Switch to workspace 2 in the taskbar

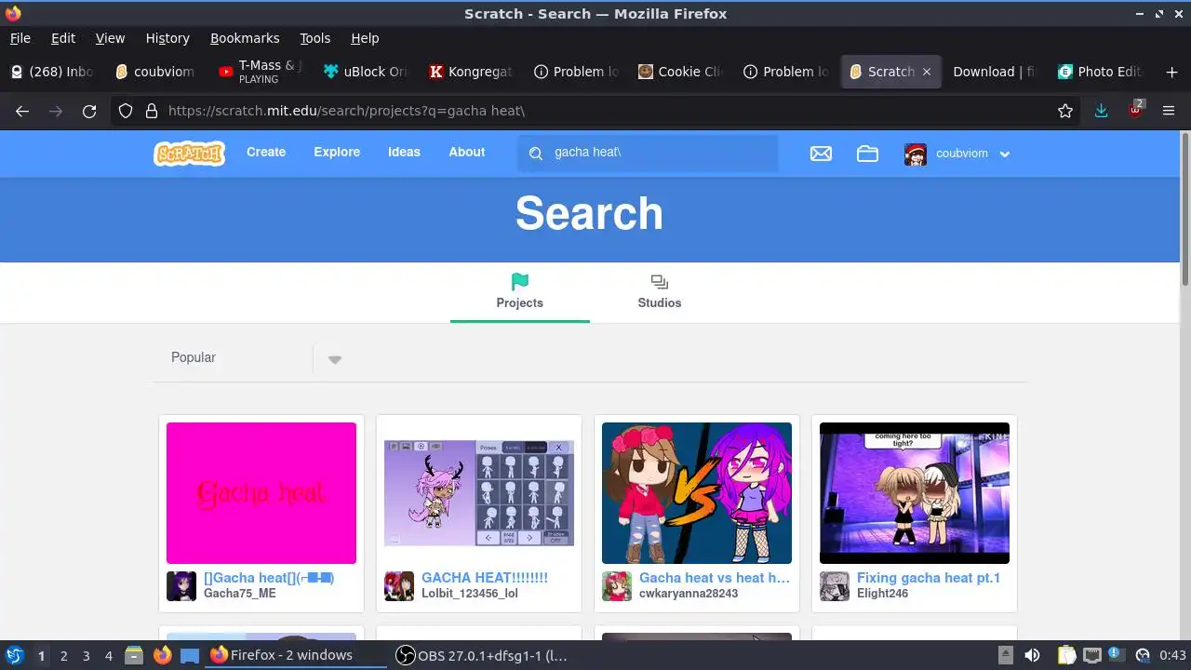click(63, 655)
